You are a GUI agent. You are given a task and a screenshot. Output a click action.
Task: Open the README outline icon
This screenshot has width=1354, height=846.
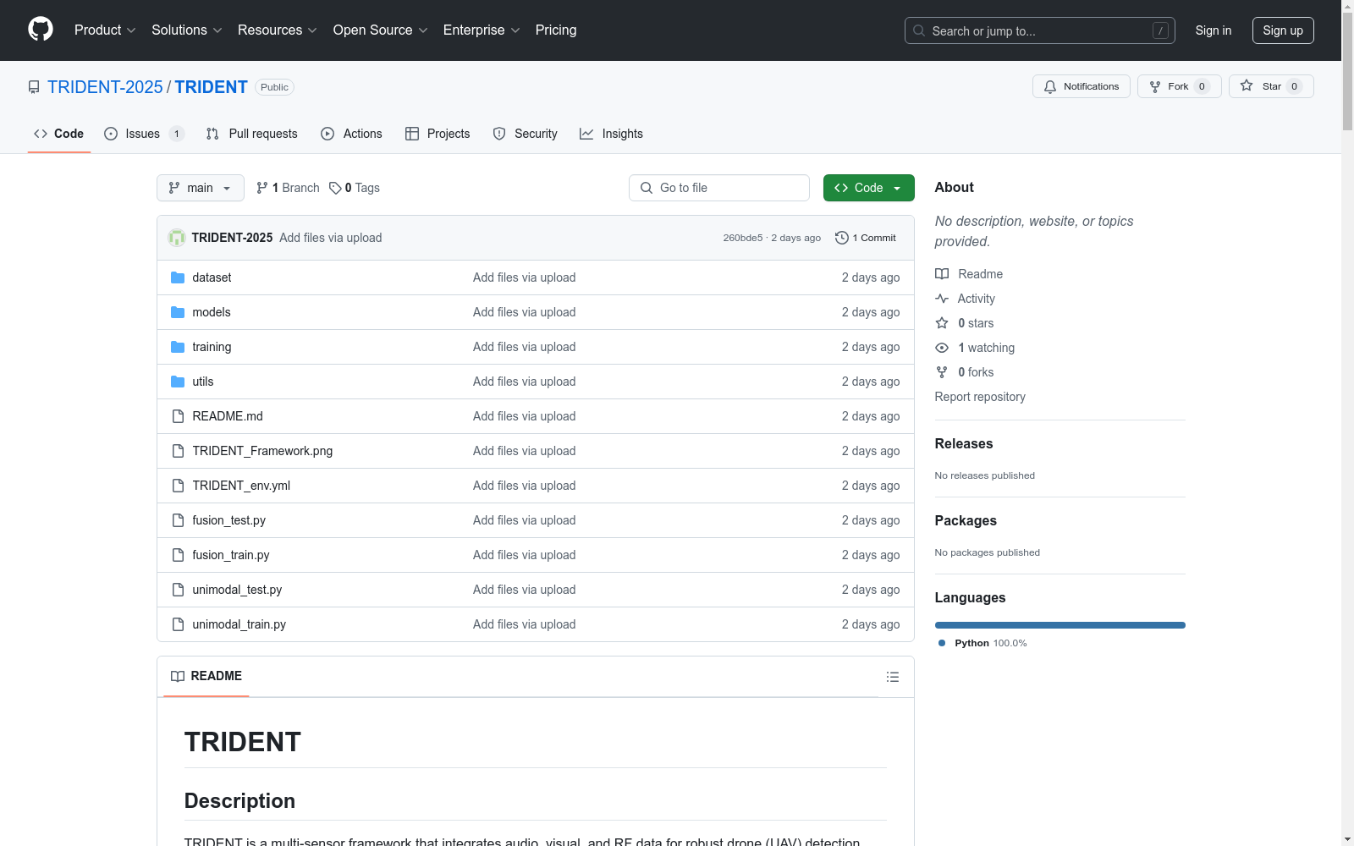point(892,677)
